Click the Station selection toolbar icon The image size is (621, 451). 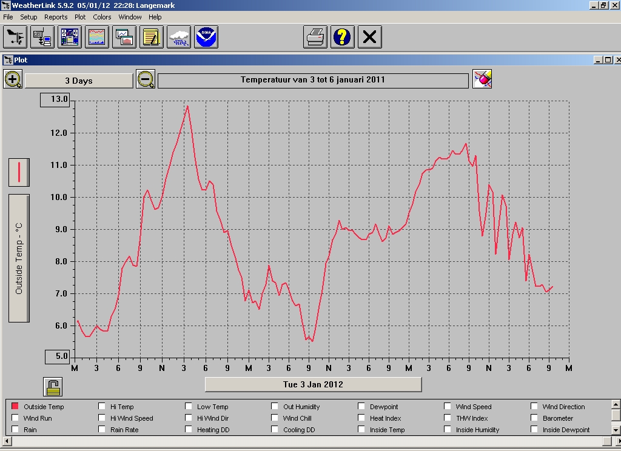tap(15, 37)
